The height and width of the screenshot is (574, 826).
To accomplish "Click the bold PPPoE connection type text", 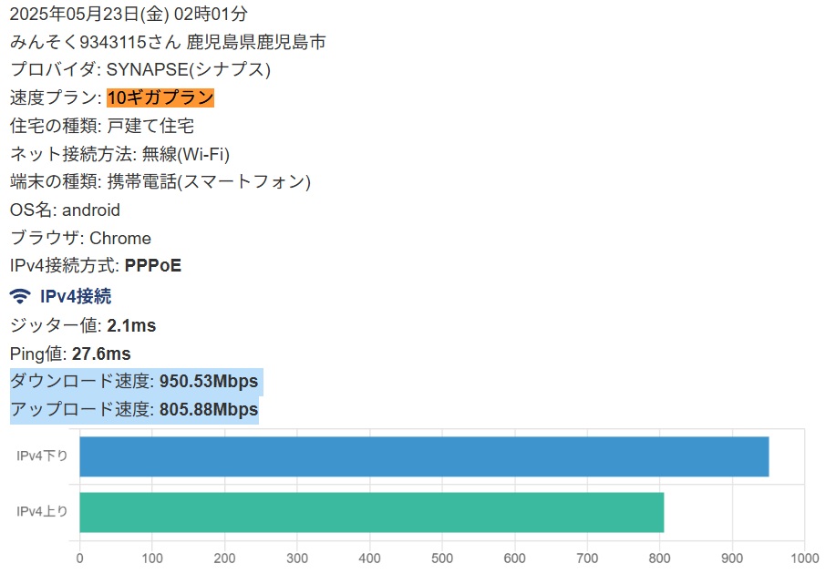I will (x=153, y=265).
